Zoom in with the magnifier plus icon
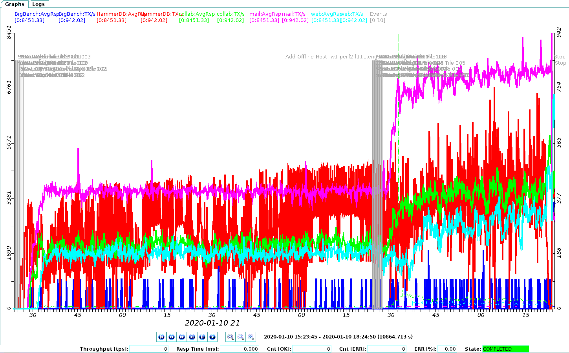This screenshot has height=353, width=569. (231, 337)
